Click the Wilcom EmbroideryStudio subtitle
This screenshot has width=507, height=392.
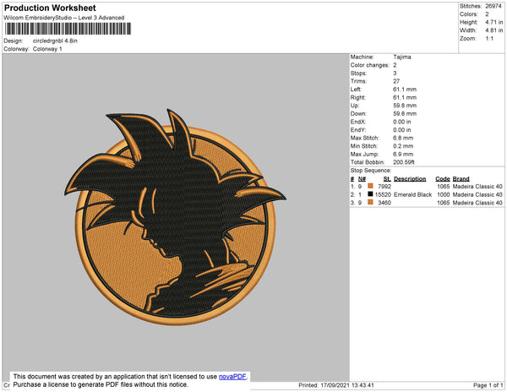point(64,18)
